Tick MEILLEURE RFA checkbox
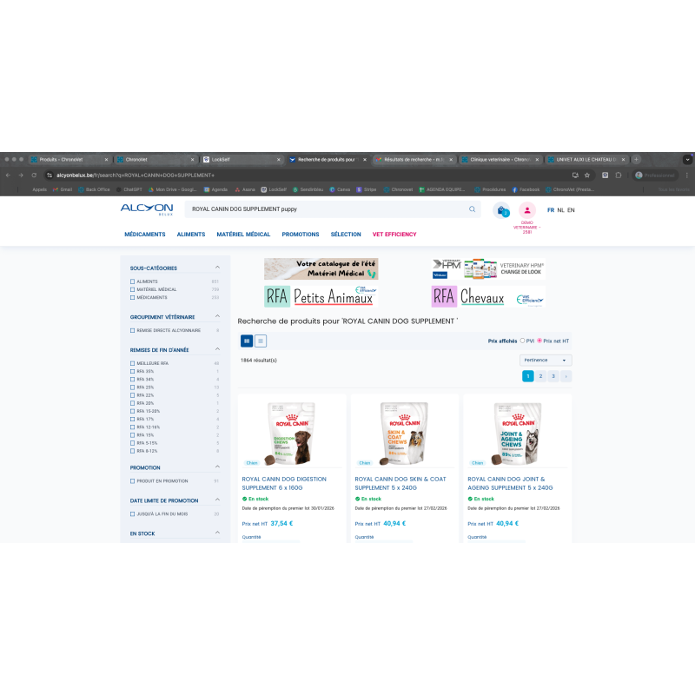695x695 pixels. pyautogui.click(x=132, y=363)
